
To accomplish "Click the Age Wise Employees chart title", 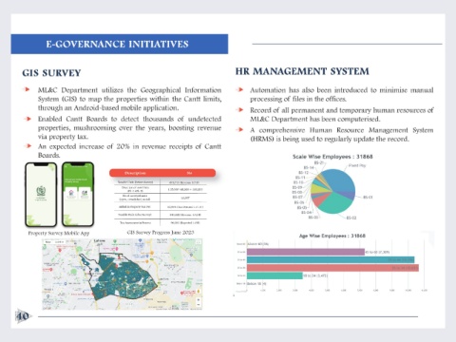I will coord(332,236).
